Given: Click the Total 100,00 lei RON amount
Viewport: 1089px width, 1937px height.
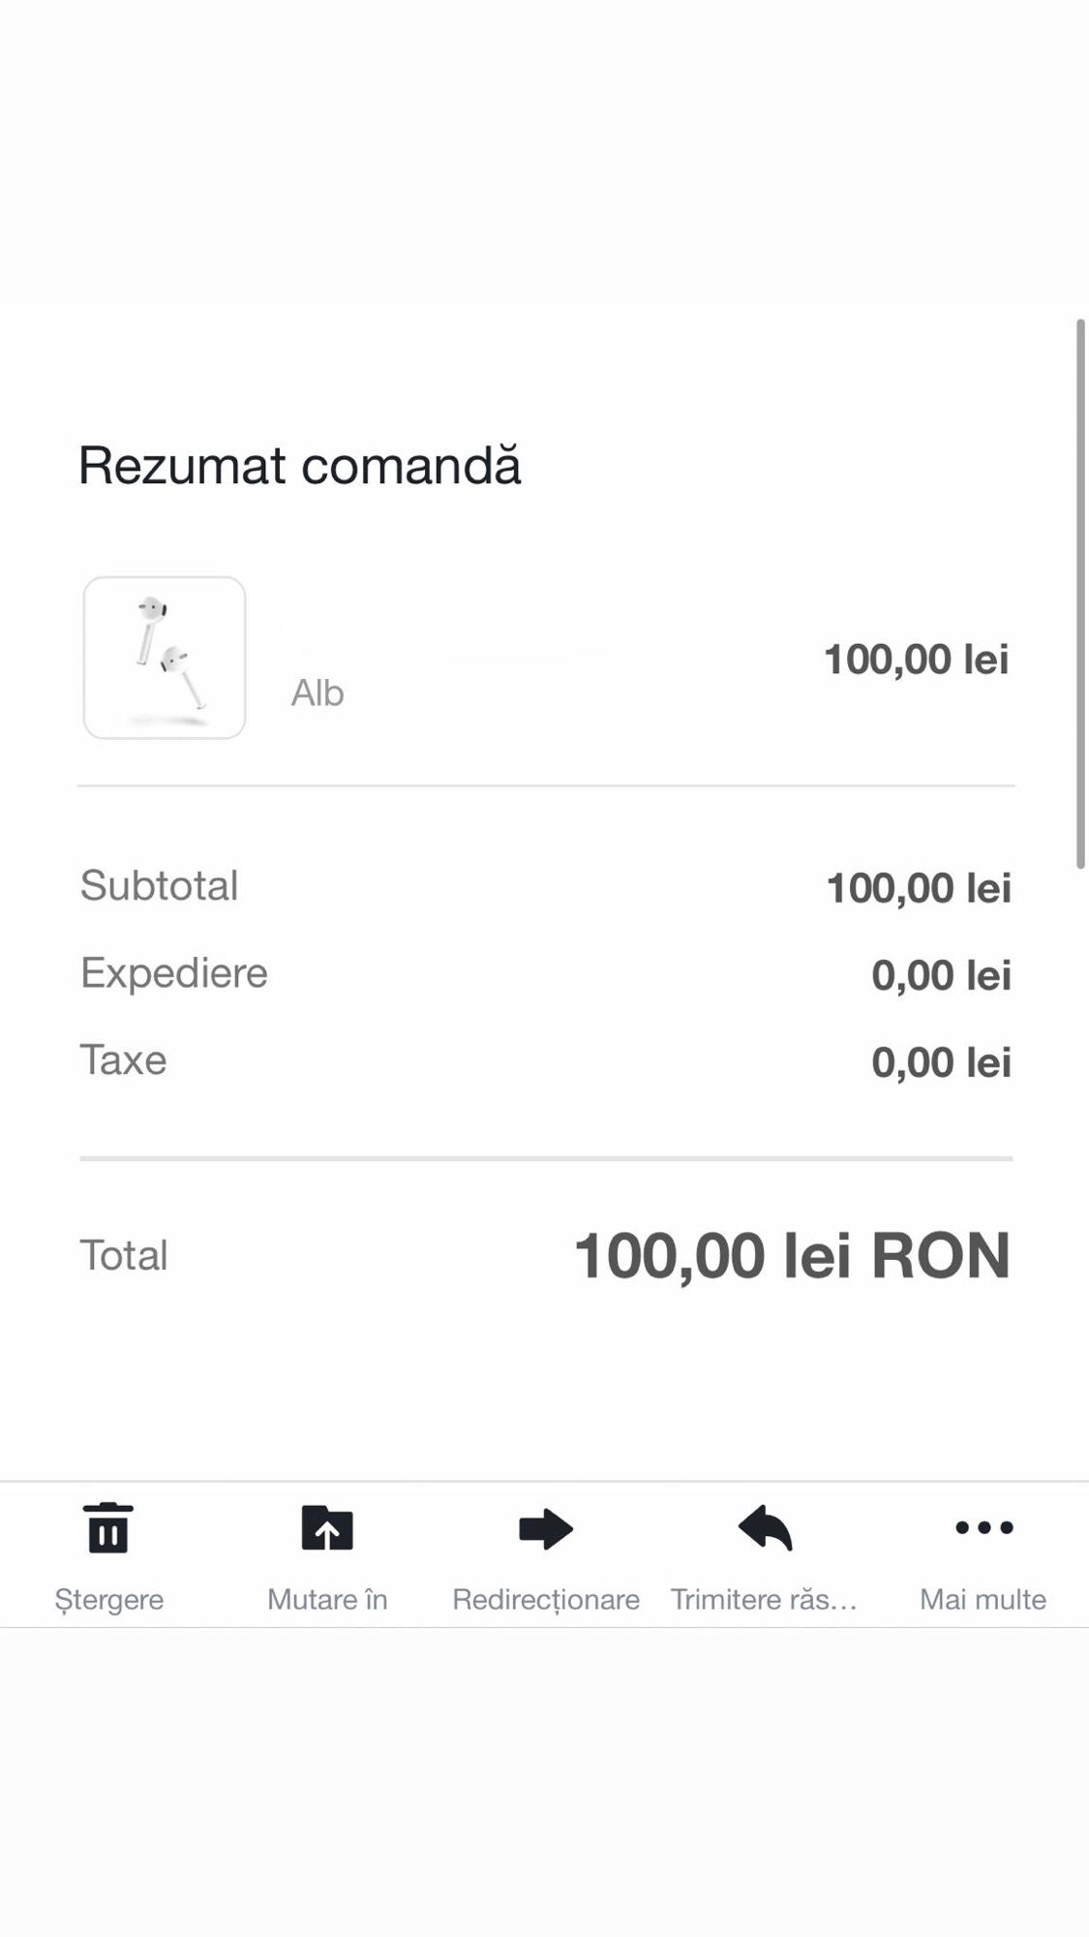Looking at the screenshot, I should click(792, 1255).
